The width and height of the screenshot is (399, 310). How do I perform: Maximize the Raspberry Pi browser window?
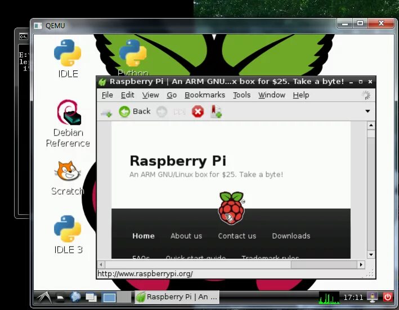tap(361, 82)
